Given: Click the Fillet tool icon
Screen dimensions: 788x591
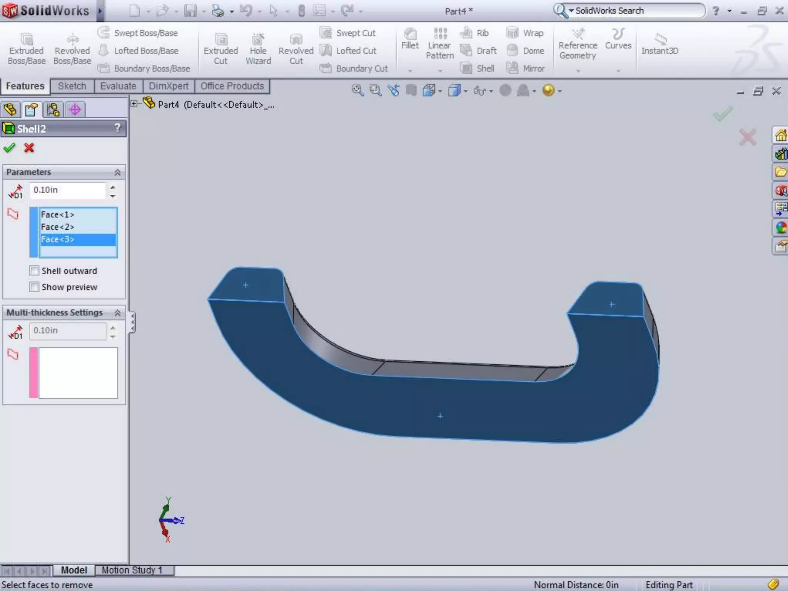Looking at the screenshot, I should (x=410, y=34).
